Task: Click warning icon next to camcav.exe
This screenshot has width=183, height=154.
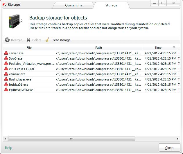Action: (x=6, y=74)
